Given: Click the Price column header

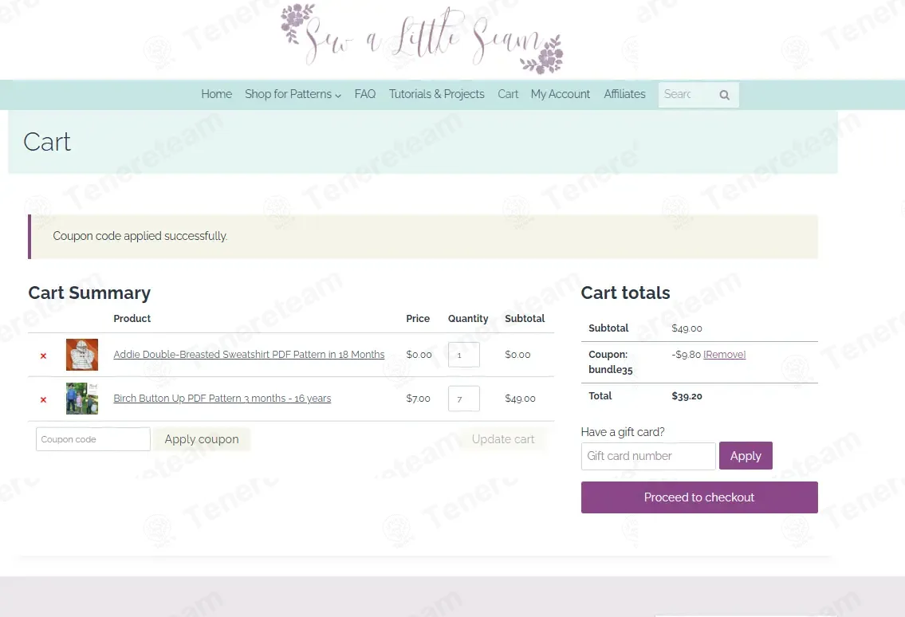Looking at the screenshot, I should [x=418, y=319].
